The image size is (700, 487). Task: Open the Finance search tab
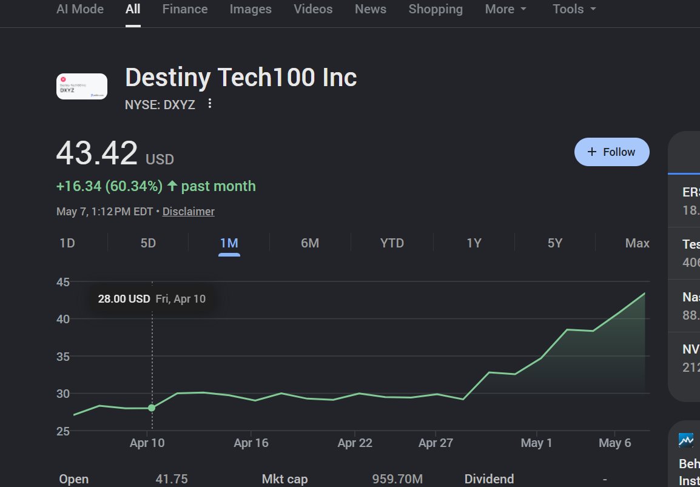185,9
